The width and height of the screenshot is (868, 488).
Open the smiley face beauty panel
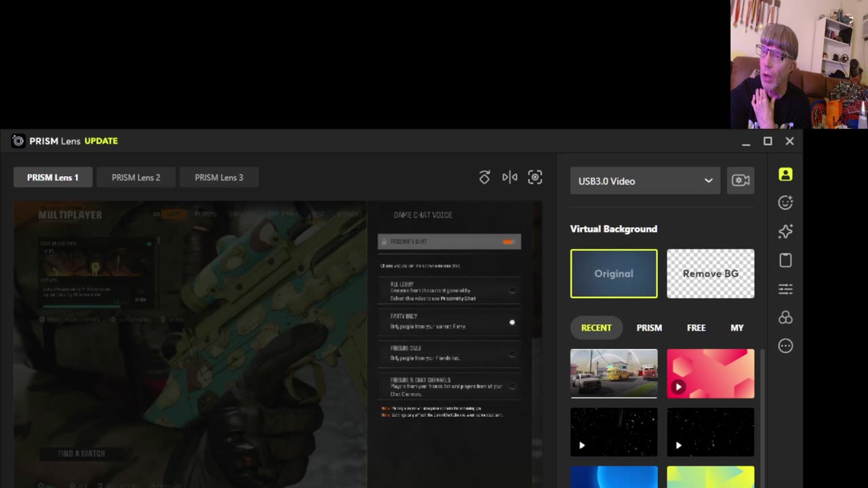785,203
